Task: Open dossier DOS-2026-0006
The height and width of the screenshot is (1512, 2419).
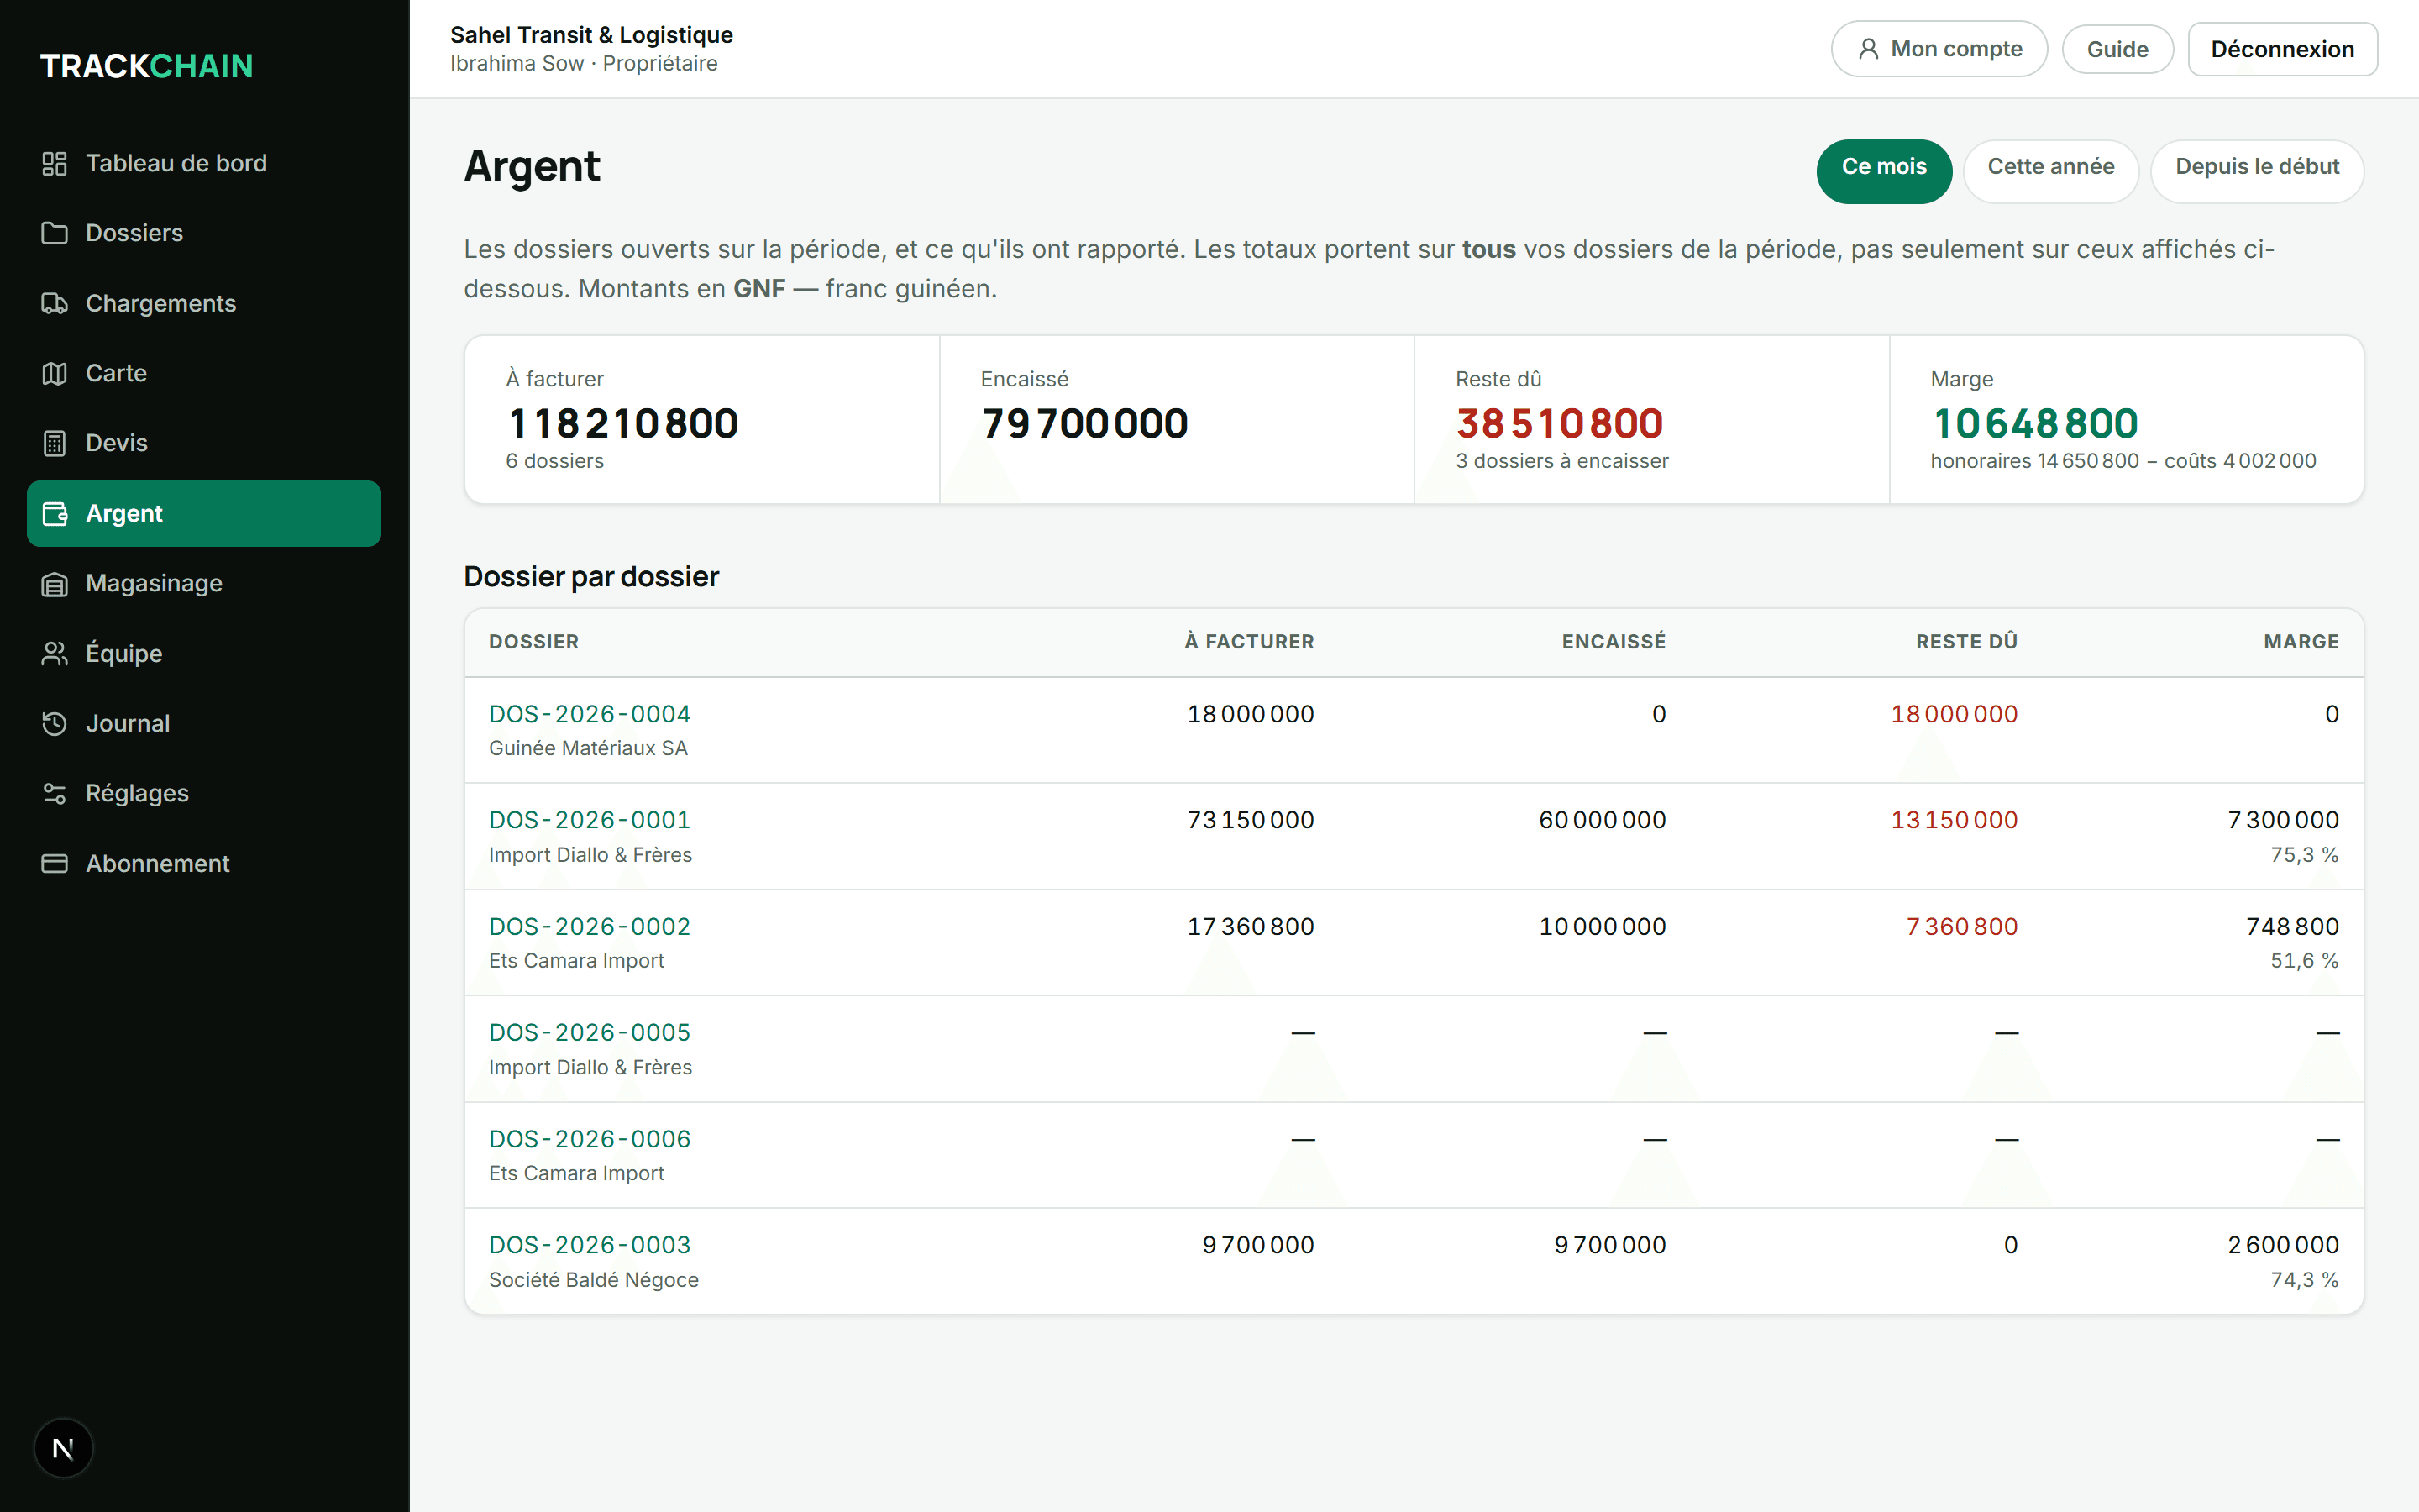Action: [x=590, y=1139]
